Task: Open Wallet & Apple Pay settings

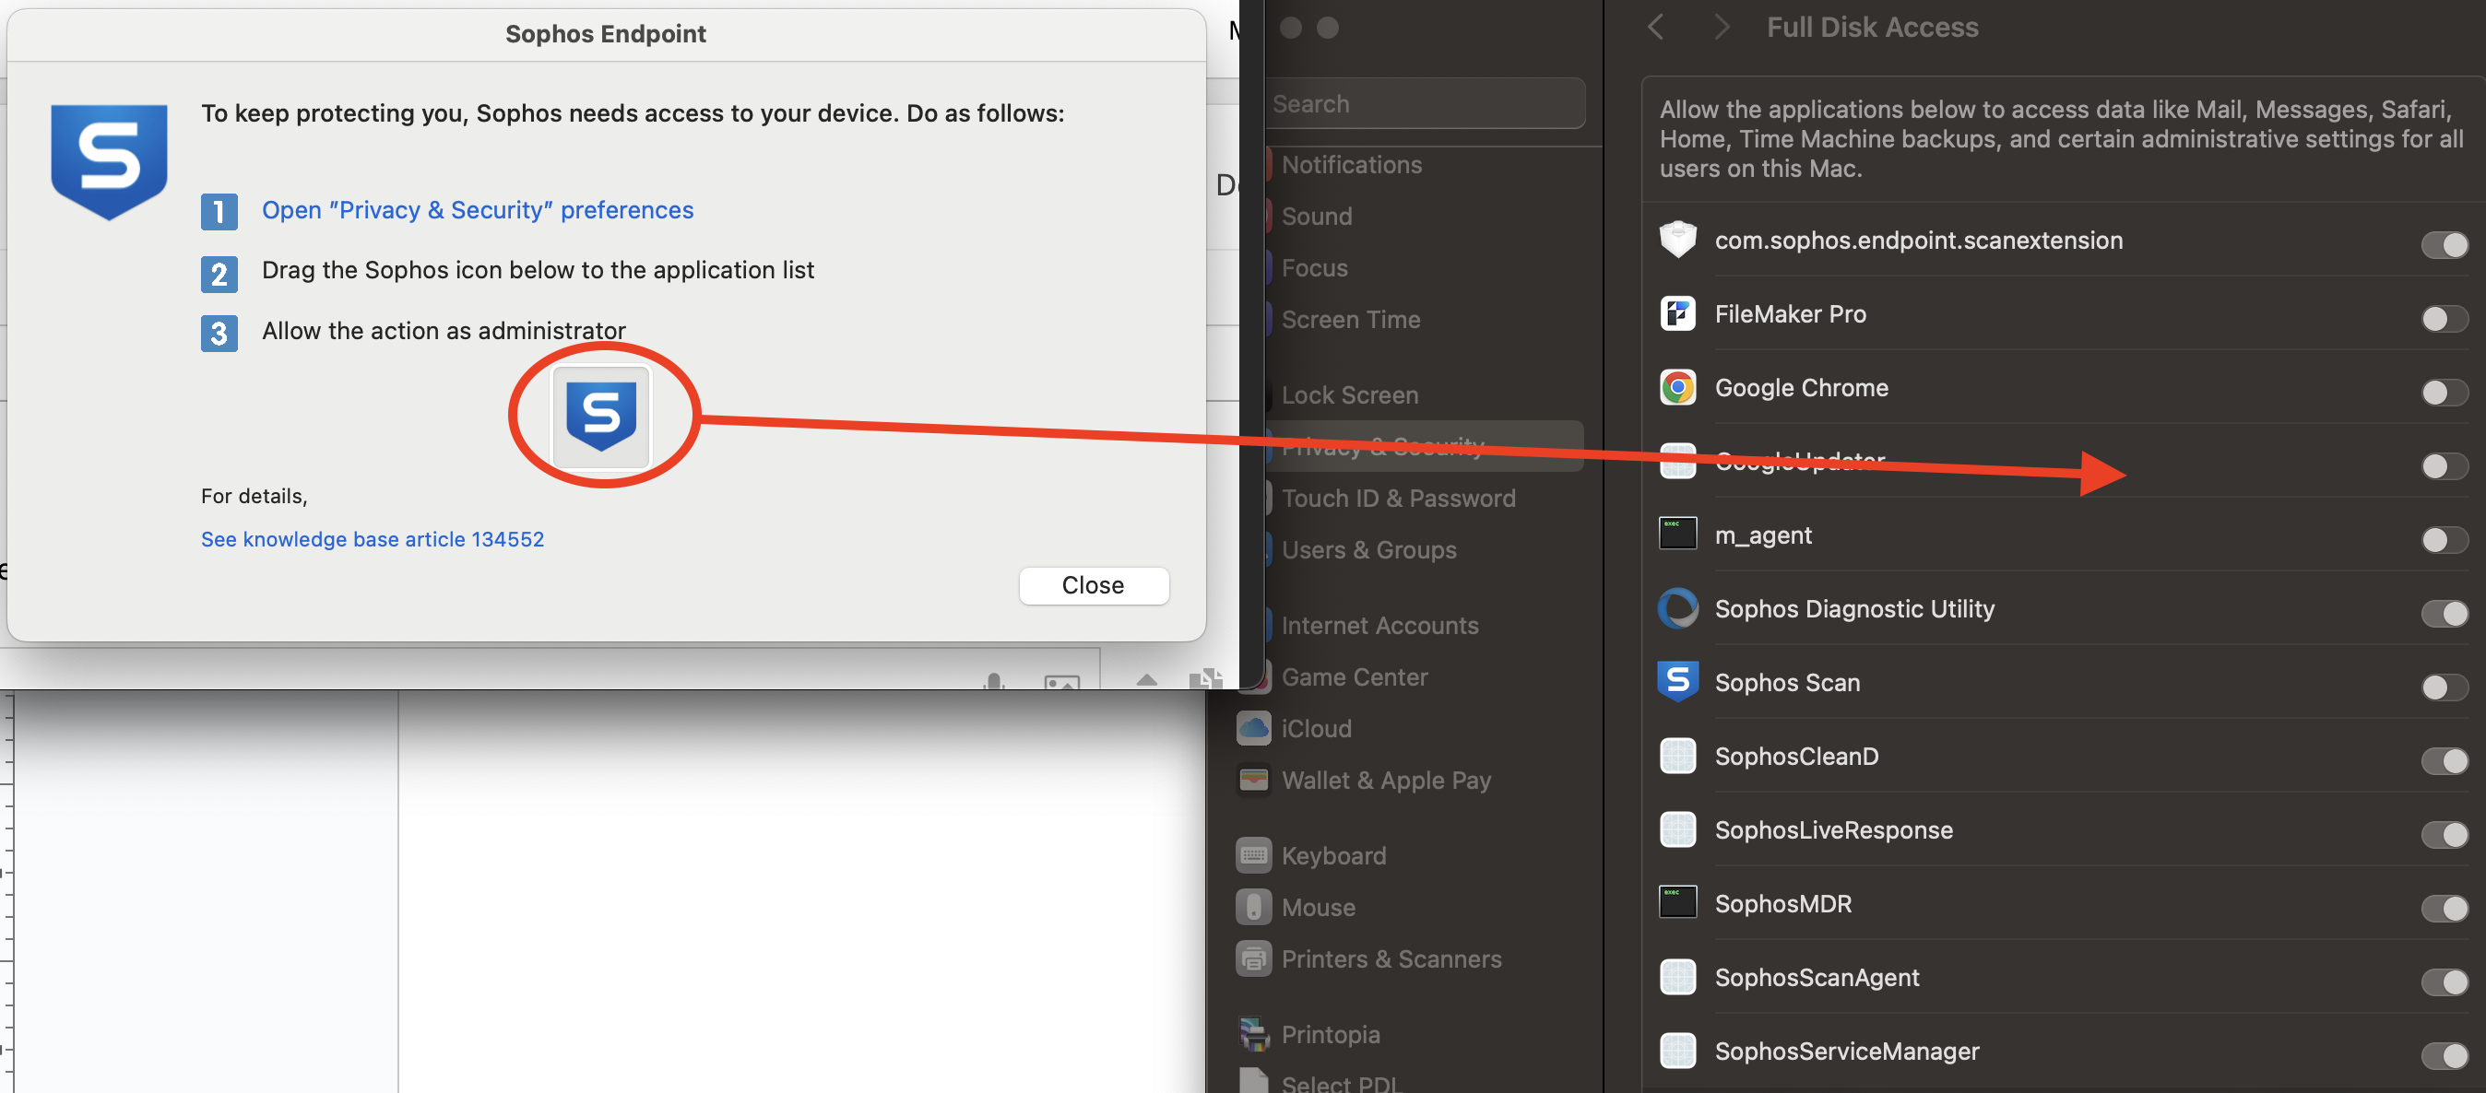Action: pyautogui.click(x=1385, y=780)
